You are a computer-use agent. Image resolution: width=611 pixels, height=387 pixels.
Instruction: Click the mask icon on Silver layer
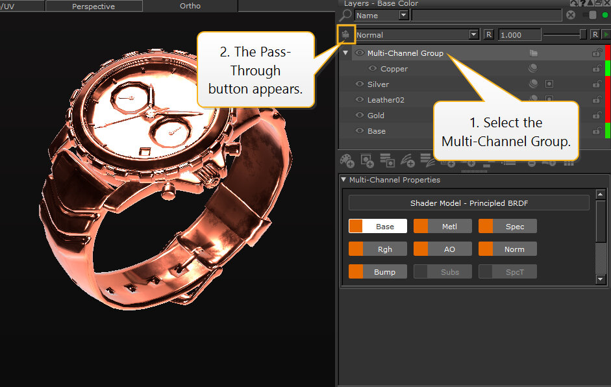(549, 84)
